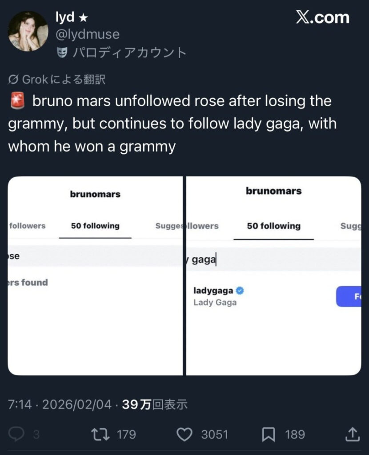369x455 pixels.
Task: Like the tweet with heart icon
Action: click(x=184, y=434)
